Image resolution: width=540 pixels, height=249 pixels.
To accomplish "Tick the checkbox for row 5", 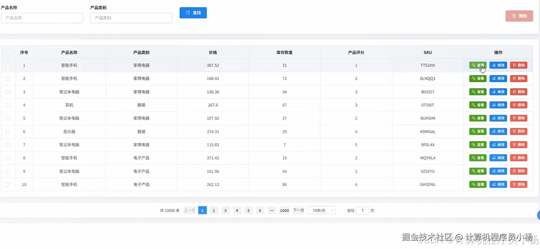I will click(8, 118).
